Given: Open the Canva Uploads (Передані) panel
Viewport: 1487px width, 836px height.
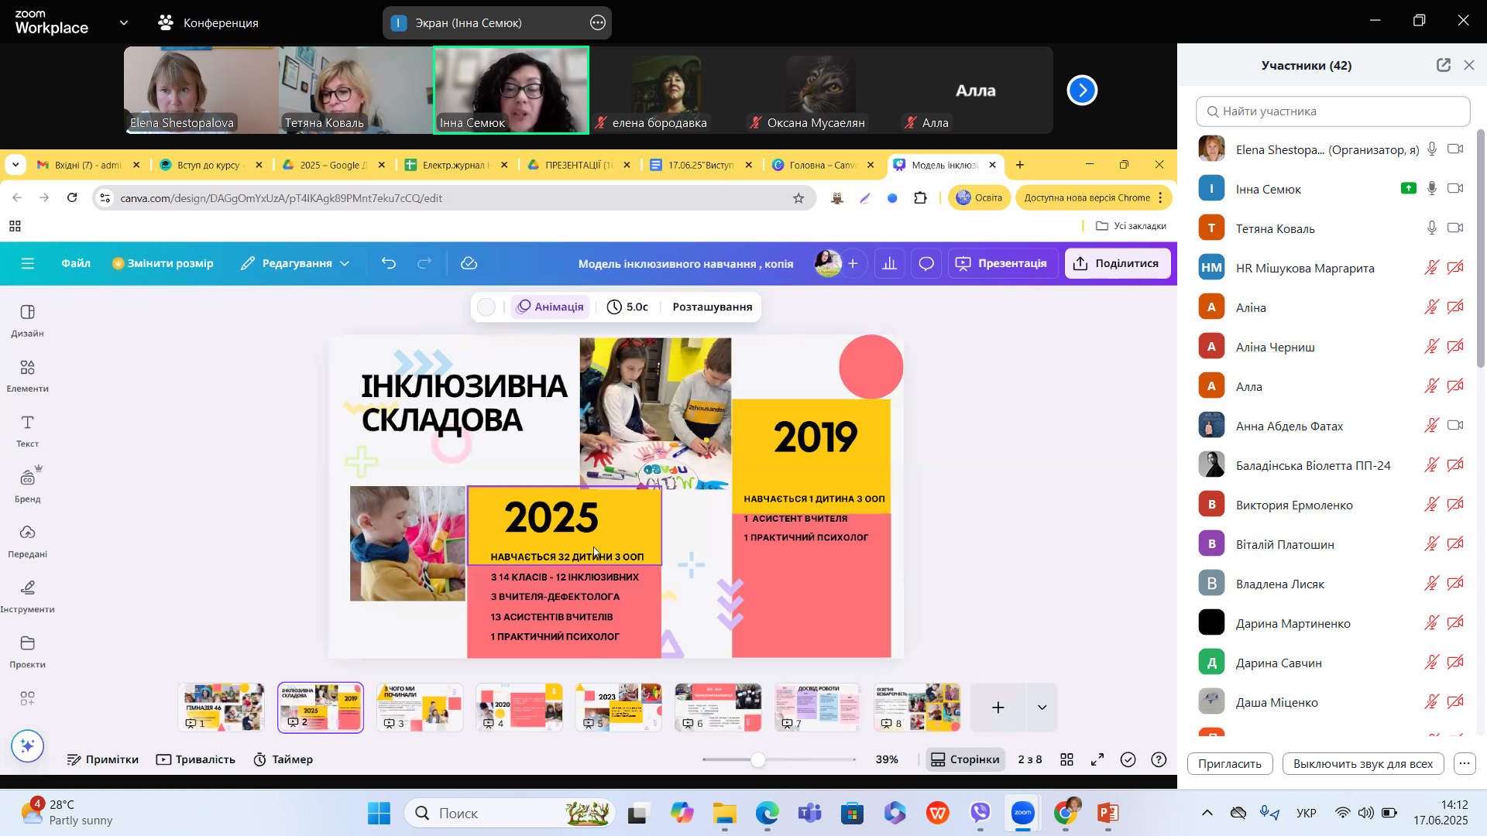Looking at the screenshot, I should pyautogui.click(x=27, y=540).
